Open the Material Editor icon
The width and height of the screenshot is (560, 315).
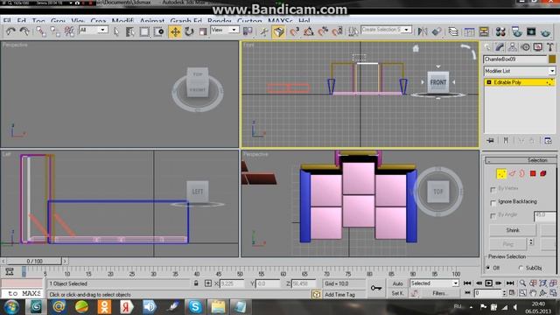500,31
